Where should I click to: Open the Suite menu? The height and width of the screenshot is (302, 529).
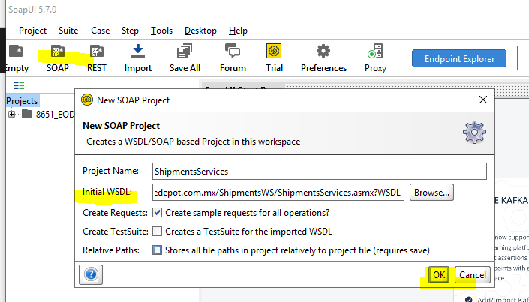click(68, 31)
